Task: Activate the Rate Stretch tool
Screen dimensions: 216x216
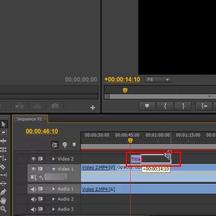Action: click(3, 158)
